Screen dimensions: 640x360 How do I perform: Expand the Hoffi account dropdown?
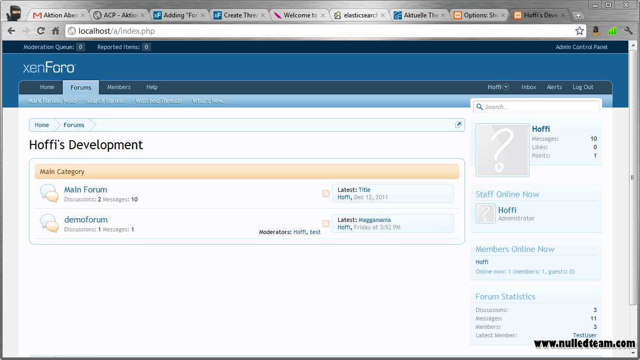[498, 87]
